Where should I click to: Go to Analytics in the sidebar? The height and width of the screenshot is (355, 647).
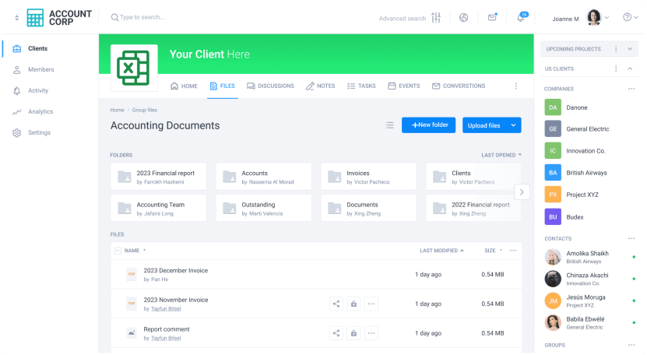[x=40, y=111]
